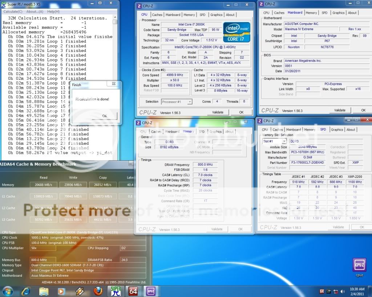The image size is (372, 297).
Task: Open the Mainboard tab in the CPU-Z CPU window
Action: coord(173,15)
